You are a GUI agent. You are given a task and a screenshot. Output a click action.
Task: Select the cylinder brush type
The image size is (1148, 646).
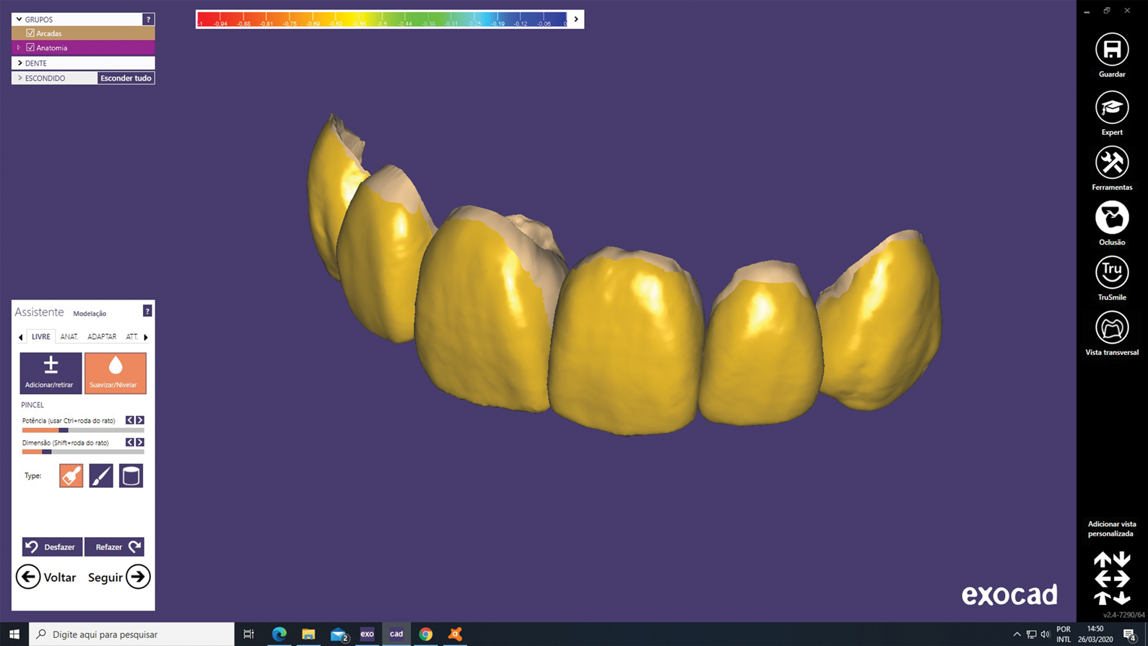131,476
